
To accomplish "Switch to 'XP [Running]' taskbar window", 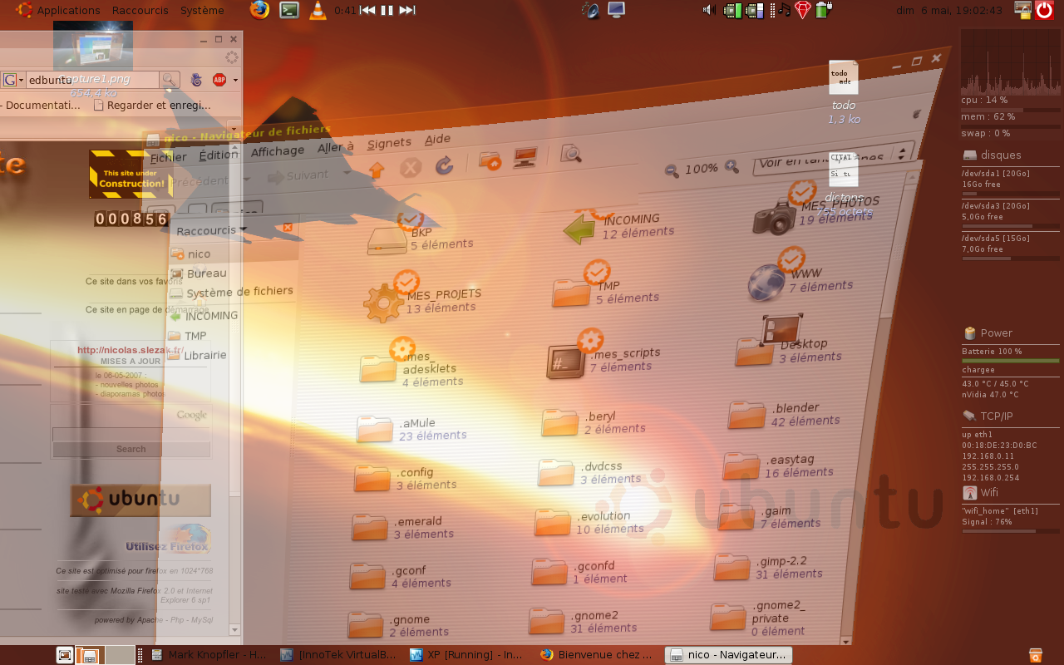I will 467,655.
